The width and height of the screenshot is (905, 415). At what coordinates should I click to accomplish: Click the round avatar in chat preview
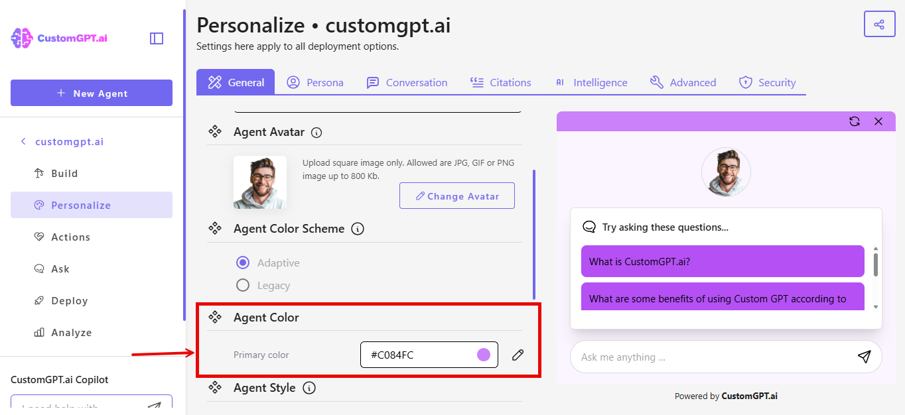726,172
